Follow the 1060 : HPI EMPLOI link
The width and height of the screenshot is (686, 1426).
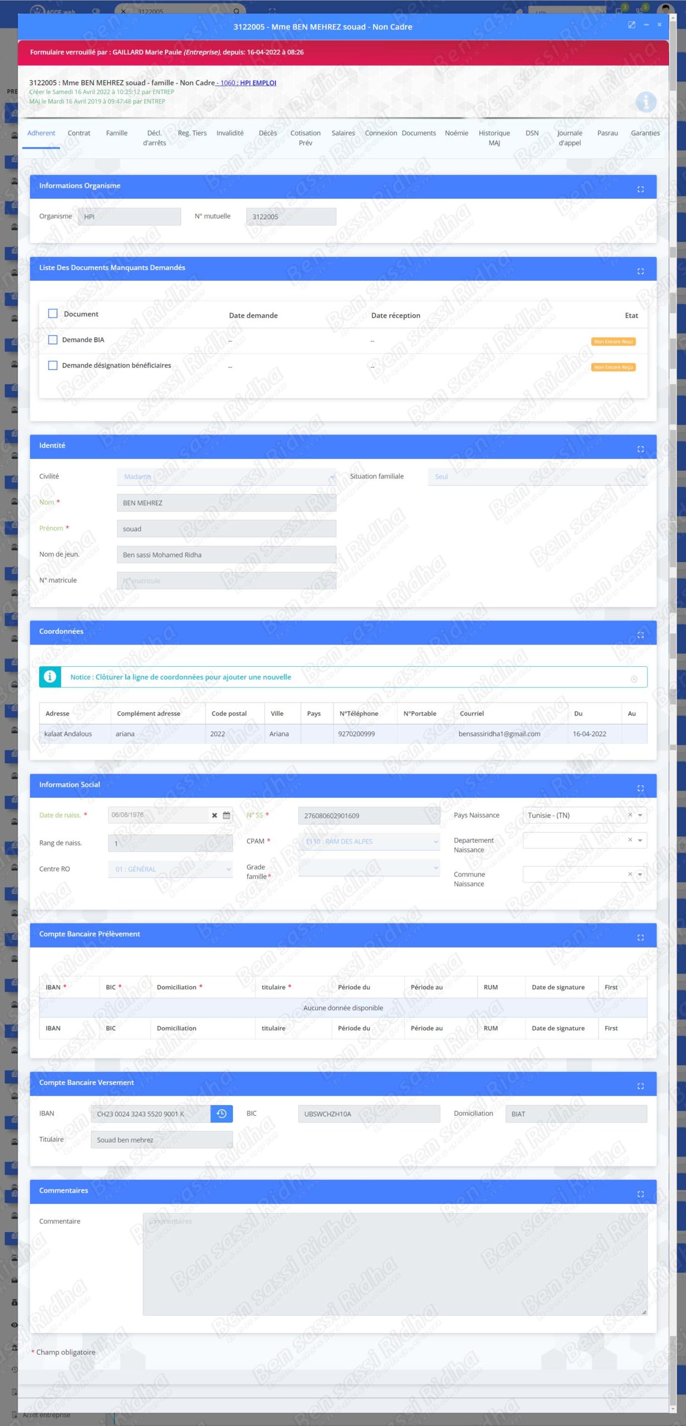click(248, 83)
